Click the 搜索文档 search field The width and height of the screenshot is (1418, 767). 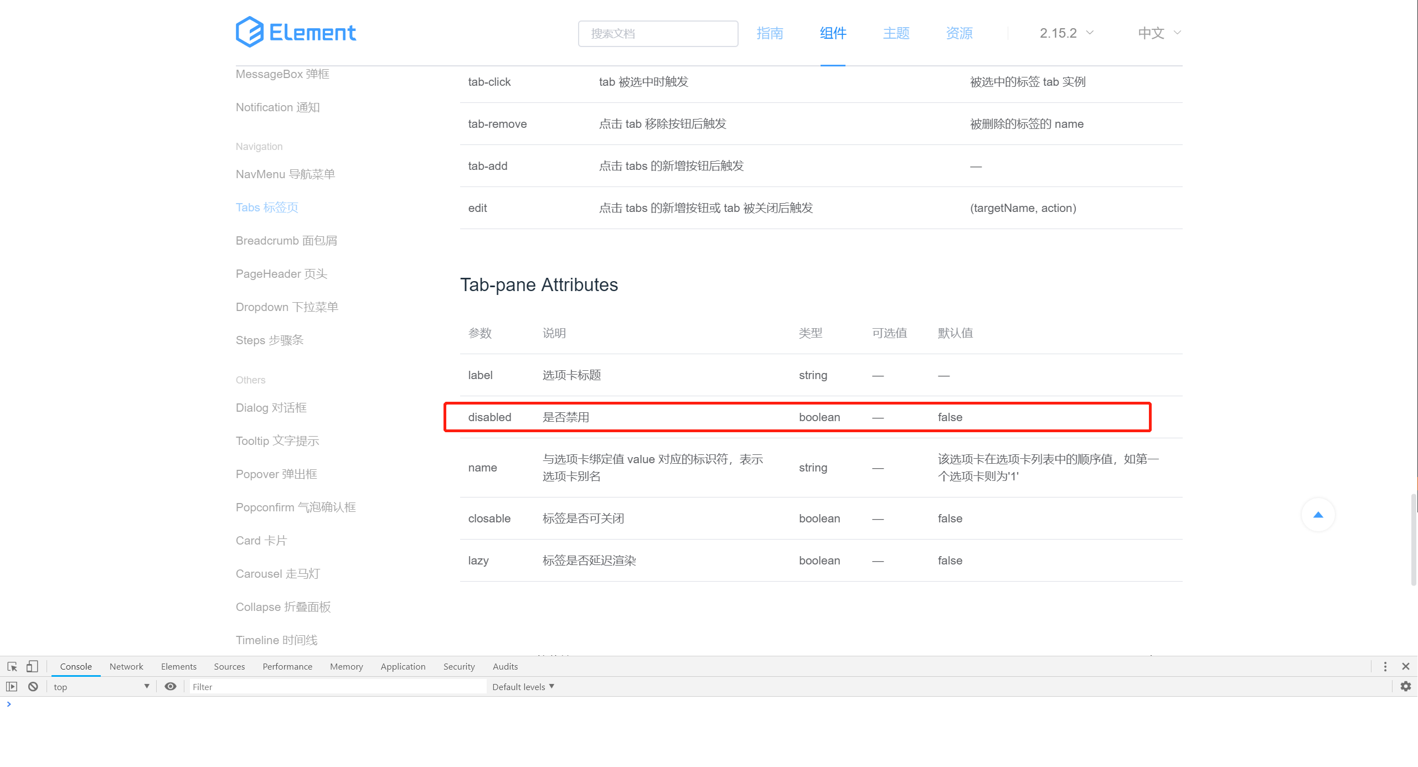click(658, 33)
